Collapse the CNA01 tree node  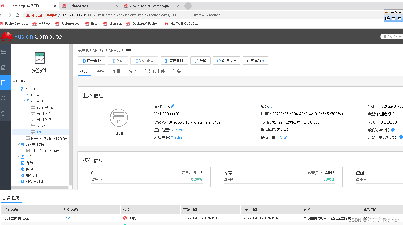pyautogui.click(x=24, y=101)
